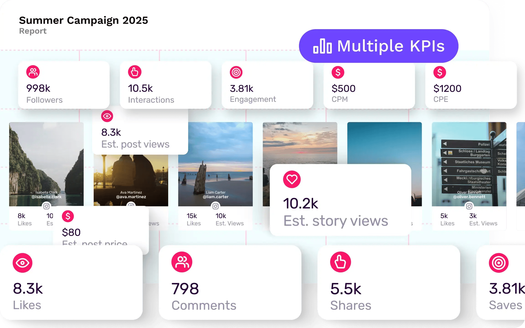This screenshot has width=525, height=328.
Task: Open Isabella Clark's post thumbnail
Action: pyautogui.click(x=46, y=164)
